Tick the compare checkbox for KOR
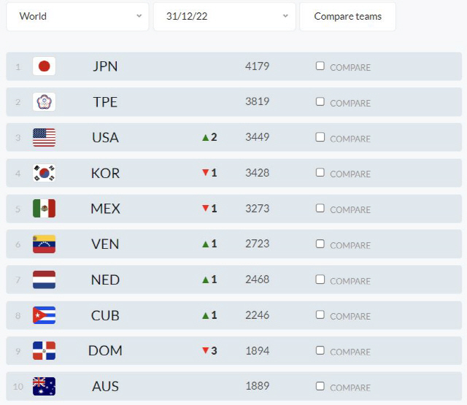Image resolution: width=467 pixels, height=405 pixels. point(320,172)
